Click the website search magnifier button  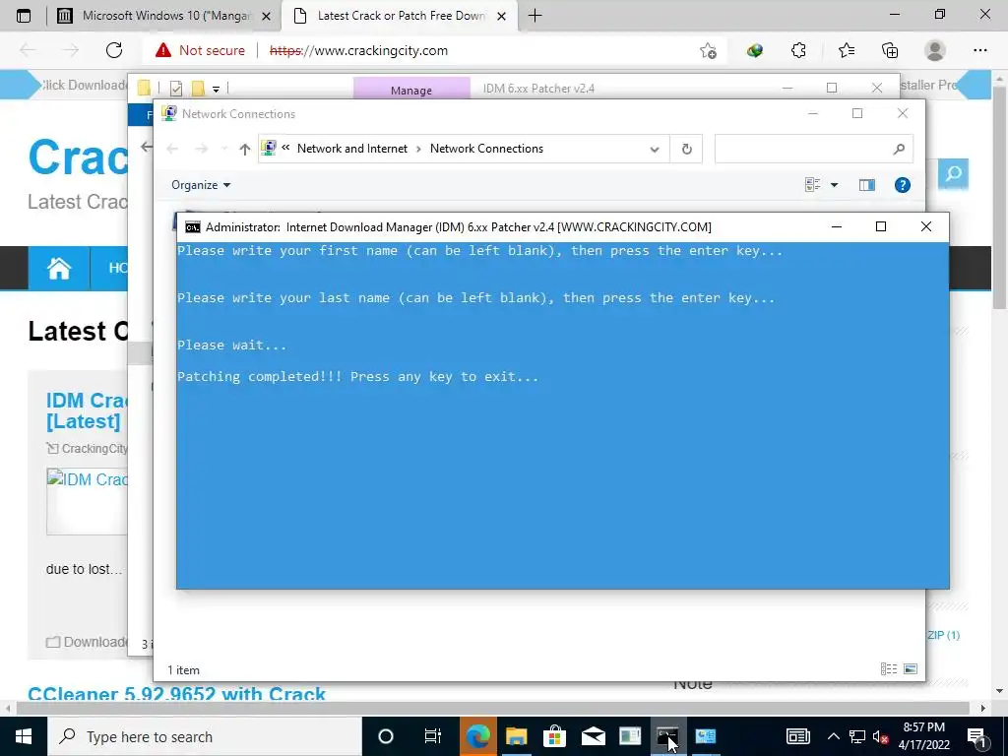coord(953,173)
